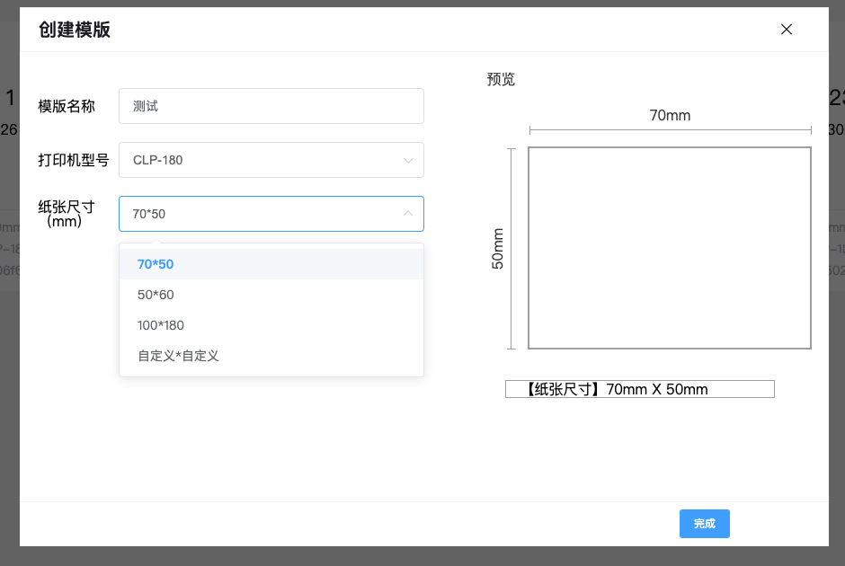Click the paper preview rectangle

669,247
